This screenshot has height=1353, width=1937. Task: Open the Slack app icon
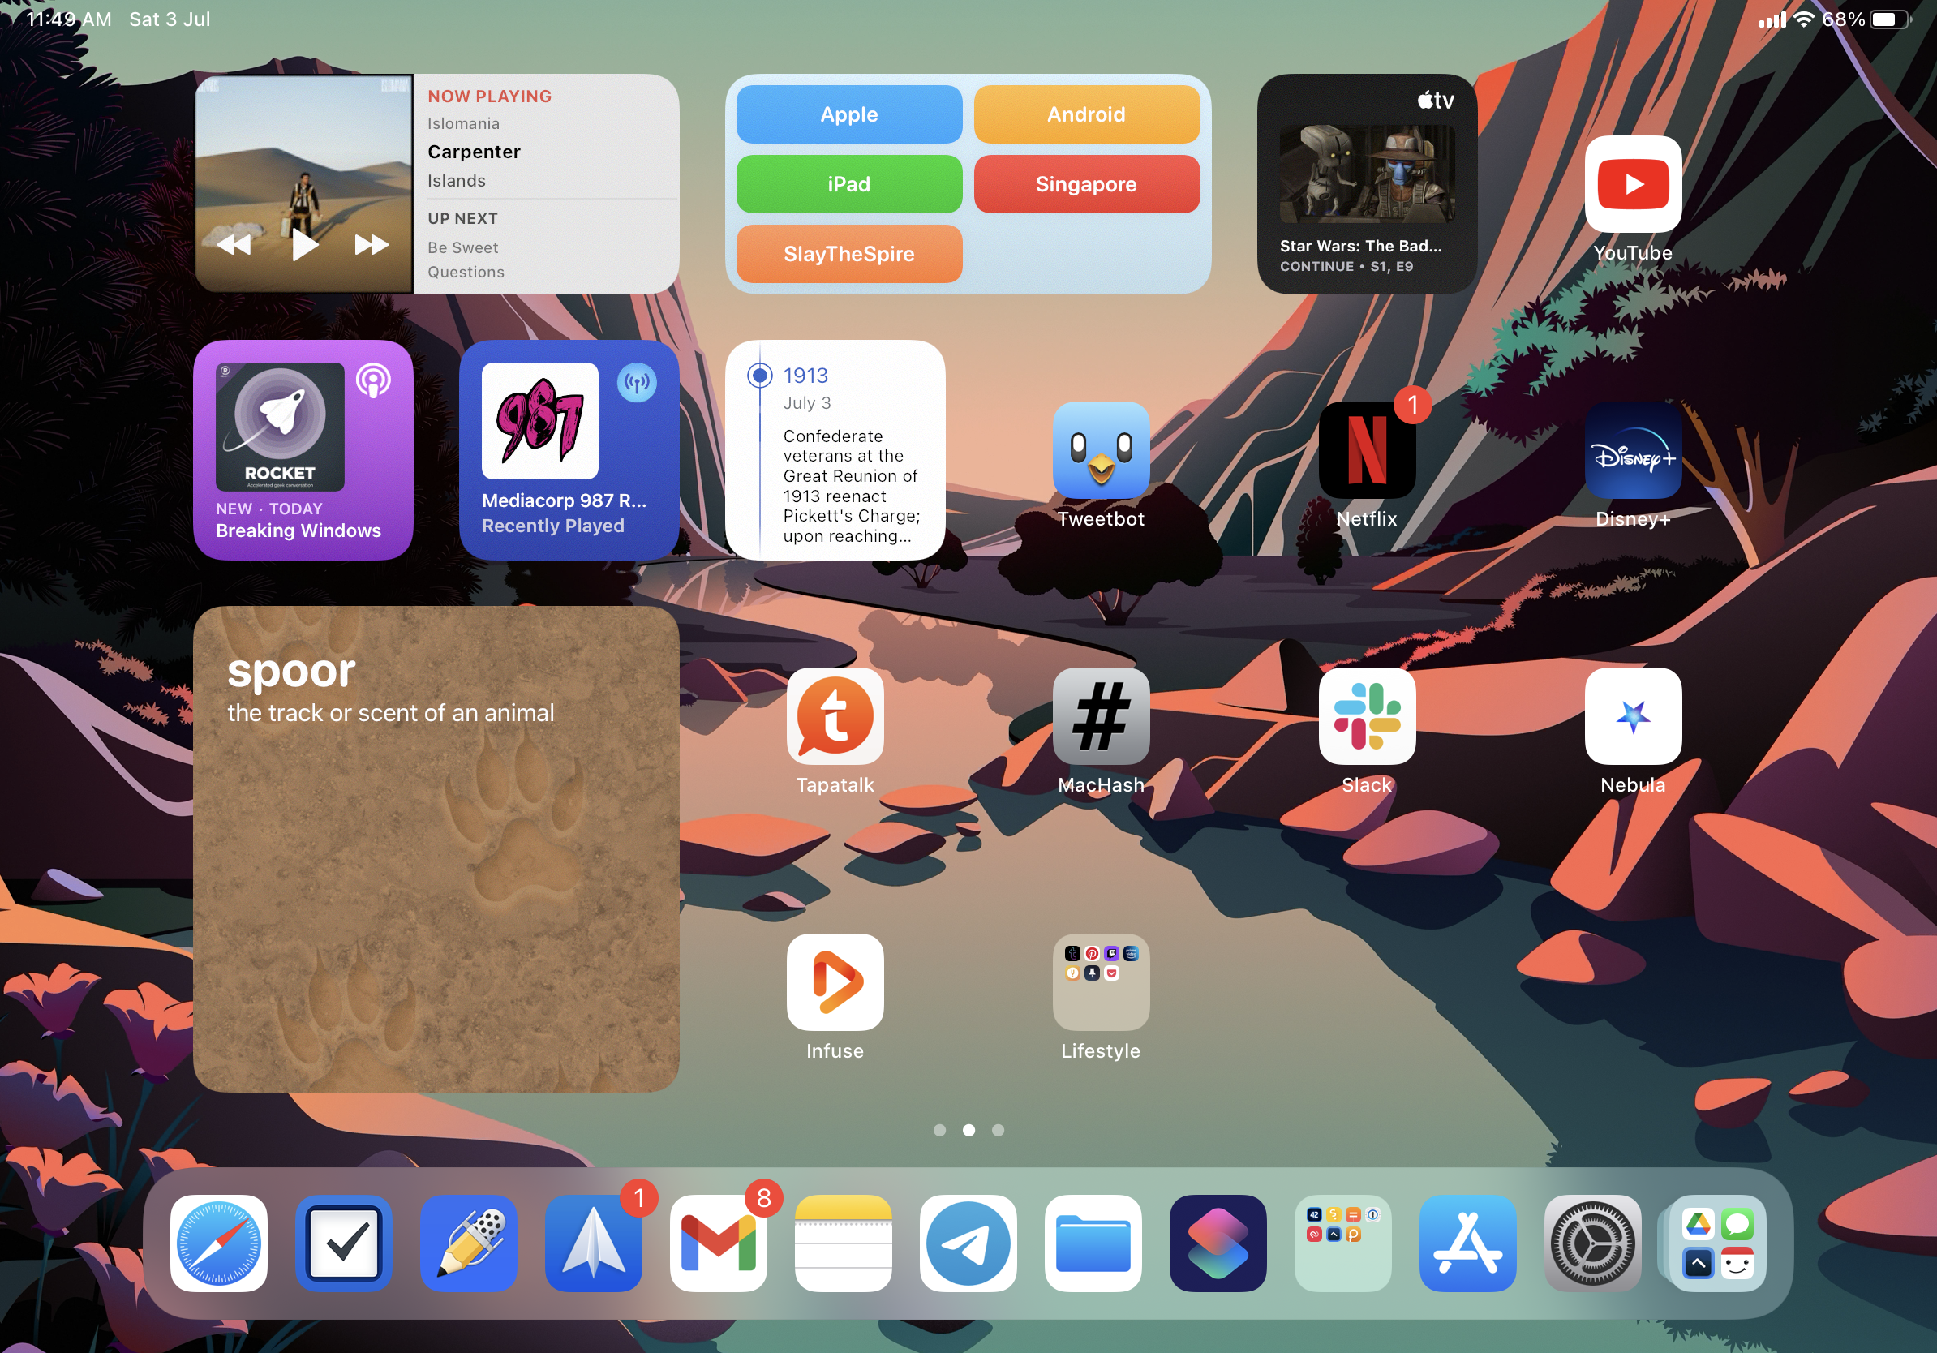tap(1366, 716)
